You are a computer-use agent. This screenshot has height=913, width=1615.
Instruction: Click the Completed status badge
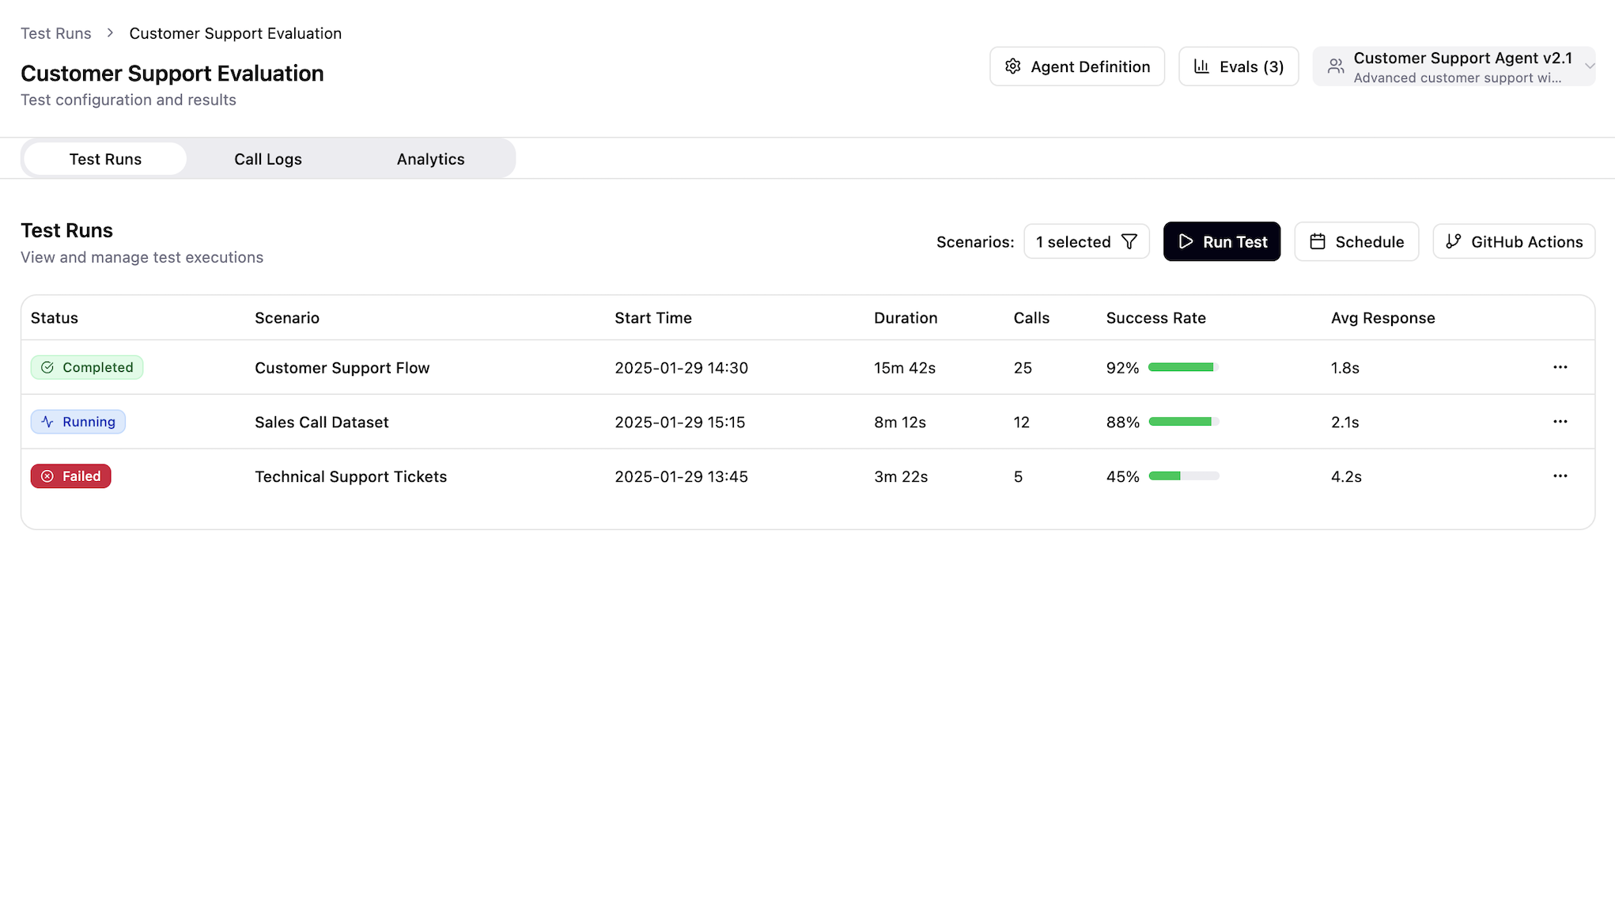click(x=87, y=367)
